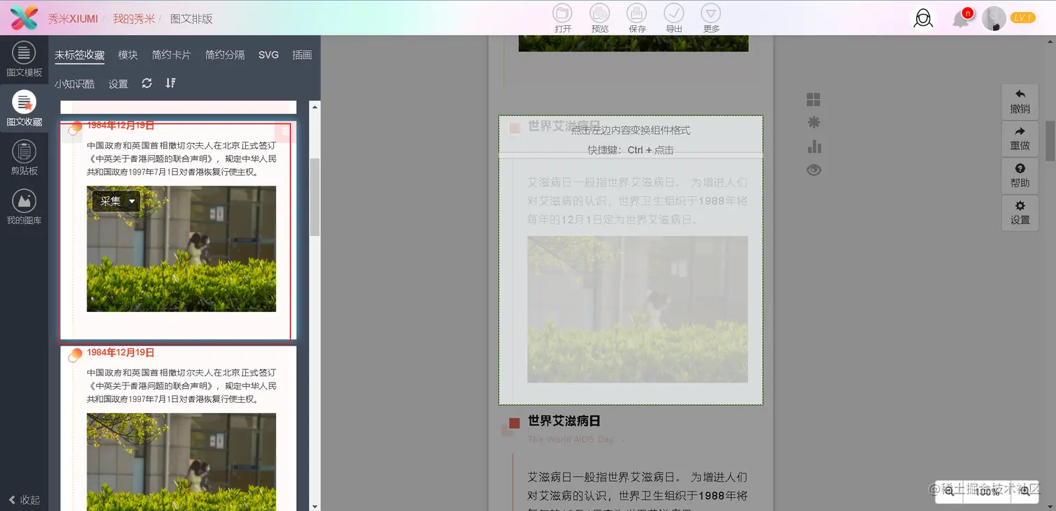
Task: Open notifications bell icon
Action: [x=962, y=19]
